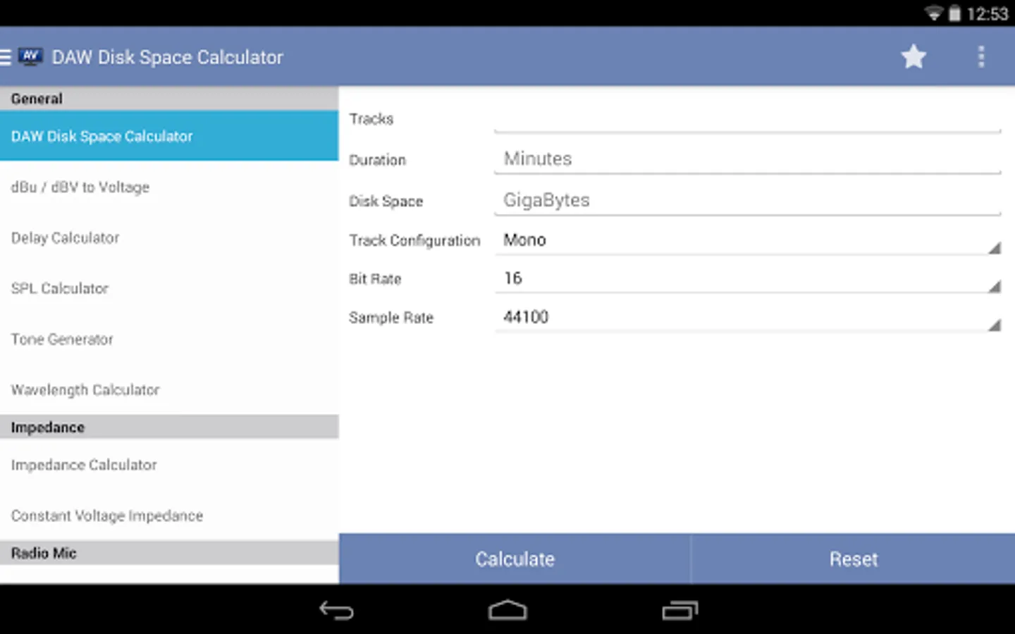Click the Impedance section header
The height and width of the screenshot is (634, 1015).
169,427
